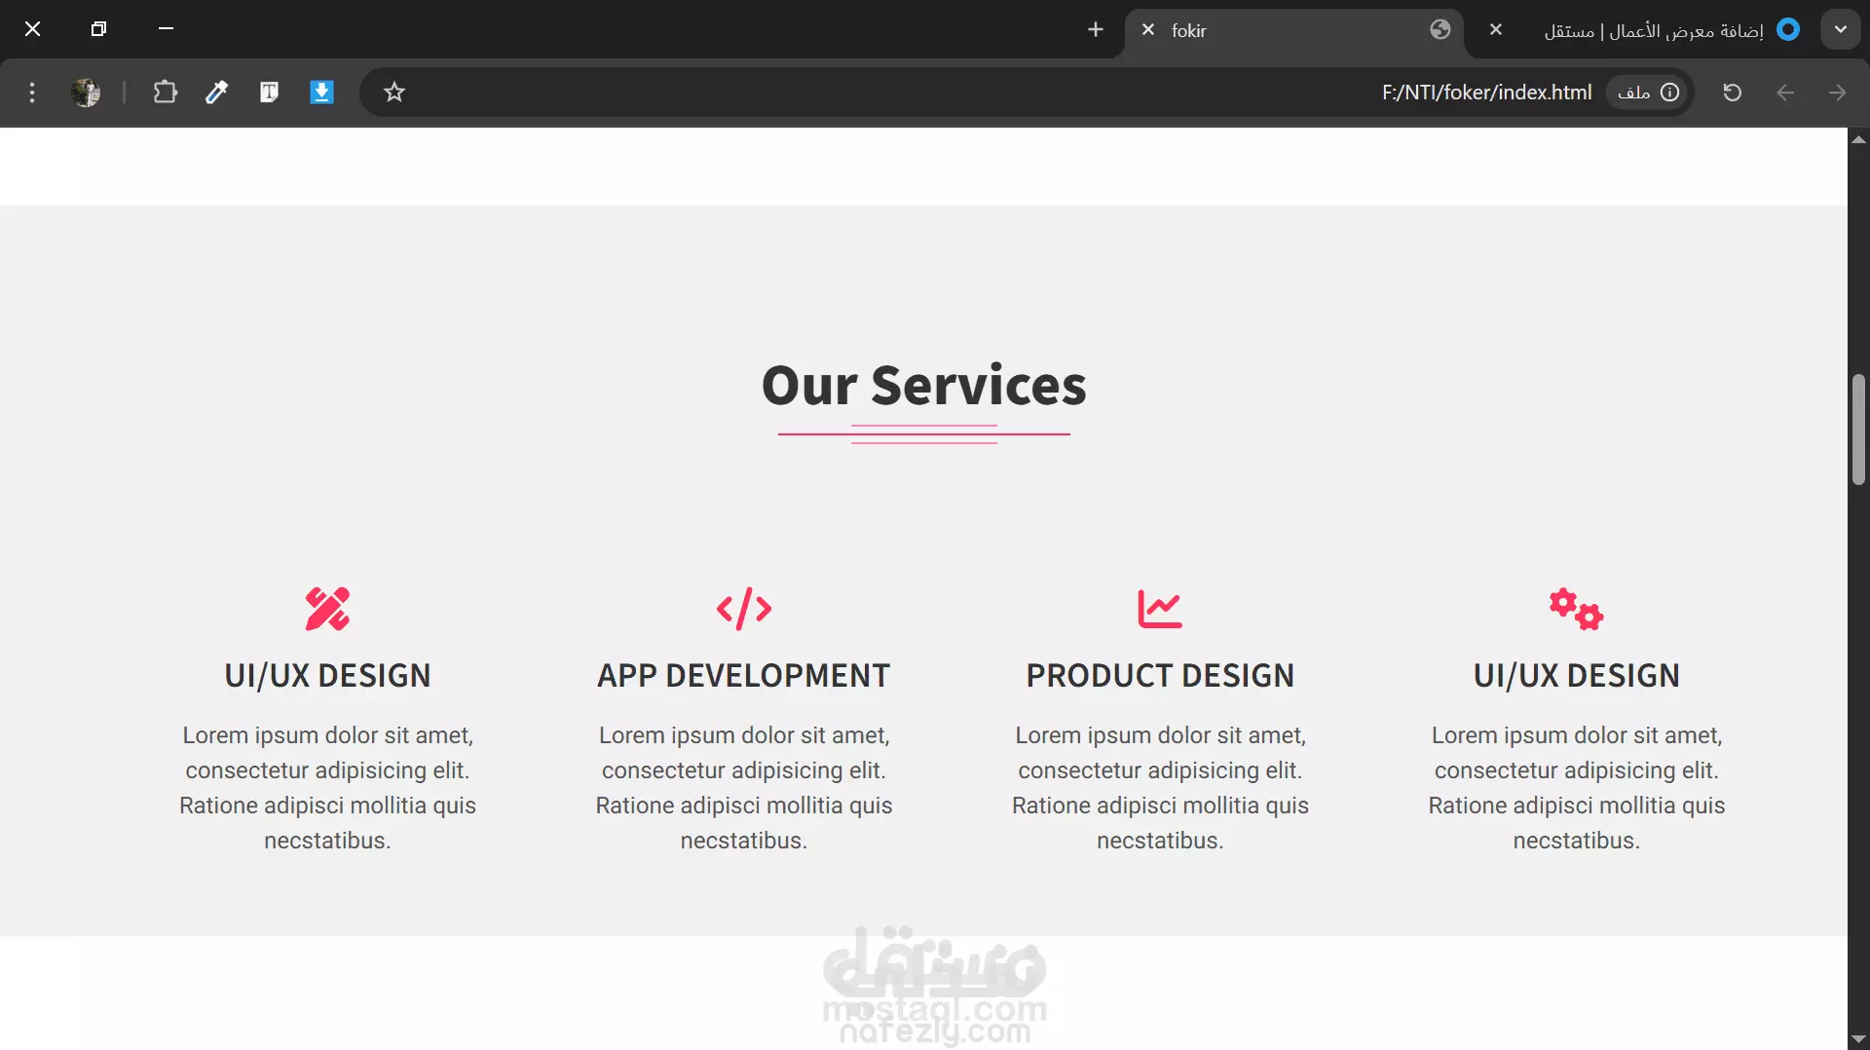Screen dimensions: 1870x1050
Task: Click the ملف file indicator chip
Action: [1648, 93]
